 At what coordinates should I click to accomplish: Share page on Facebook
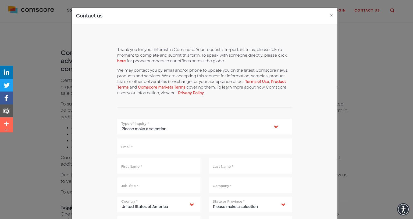[x=6, y=98]
